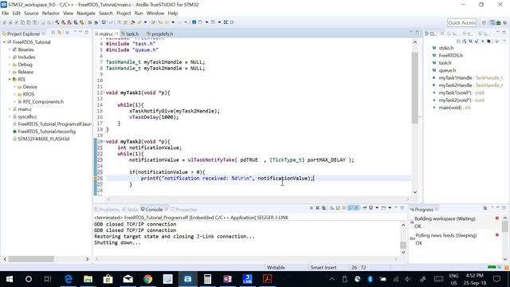Minimize the Project Explorer panel

tap(80, 32)
